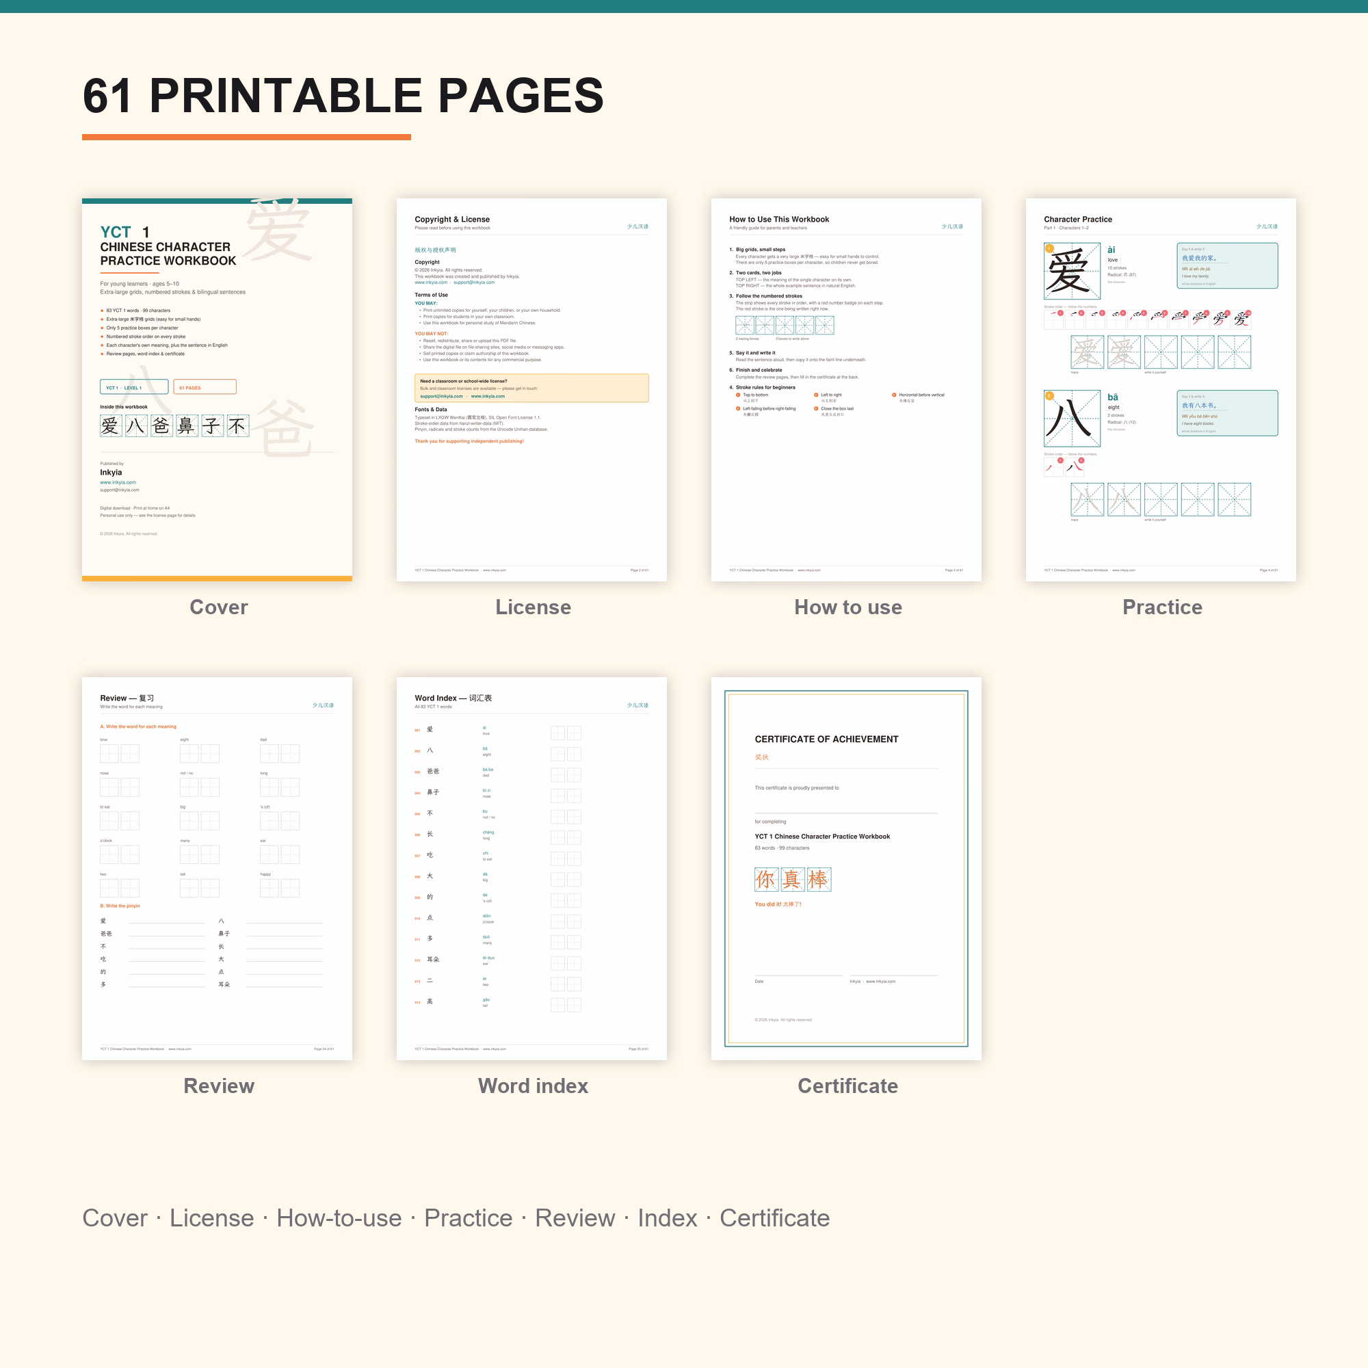Viewport: 1368px width, 1368px height.
Task: Click the large 八 character grid on Practice page
Action: (1072, 419)
